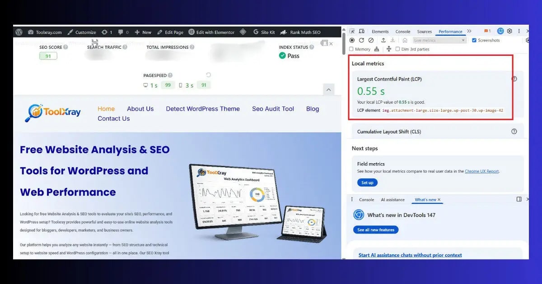The height and width of the screenshot is (284, 542).
Task: Click the SEO score value 91
Action: click(48, 56)
